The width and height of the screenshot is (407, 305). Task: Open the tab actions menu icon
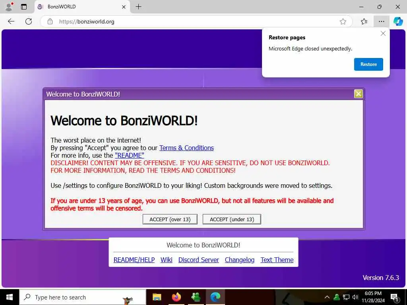point(24,7)
